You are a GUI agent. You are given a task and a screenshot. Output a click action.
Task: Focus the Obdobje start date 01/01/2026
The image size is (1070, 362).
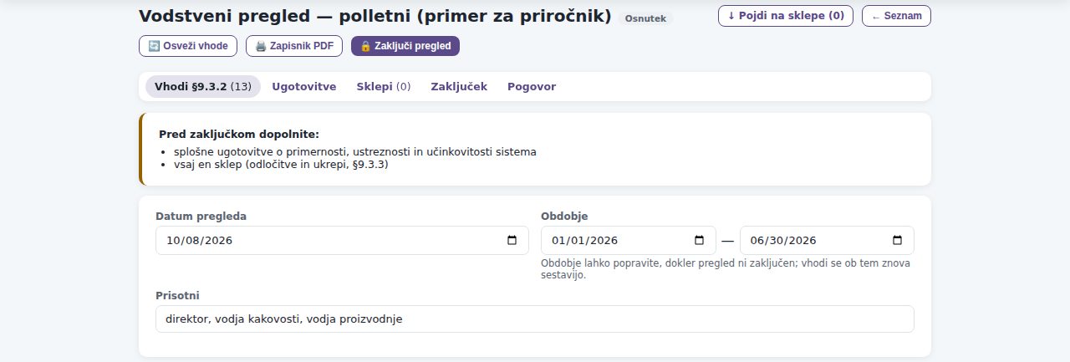tap(629, 241)
